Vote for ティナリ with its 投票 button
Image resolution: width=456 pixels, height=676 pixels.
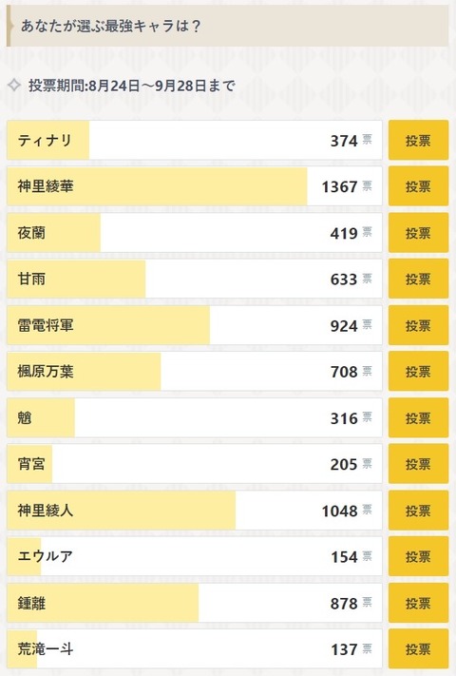[418, 140]
